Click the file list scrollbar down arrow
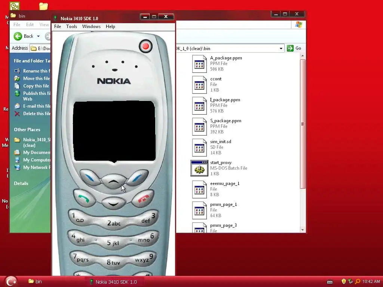 click(303, 230)
